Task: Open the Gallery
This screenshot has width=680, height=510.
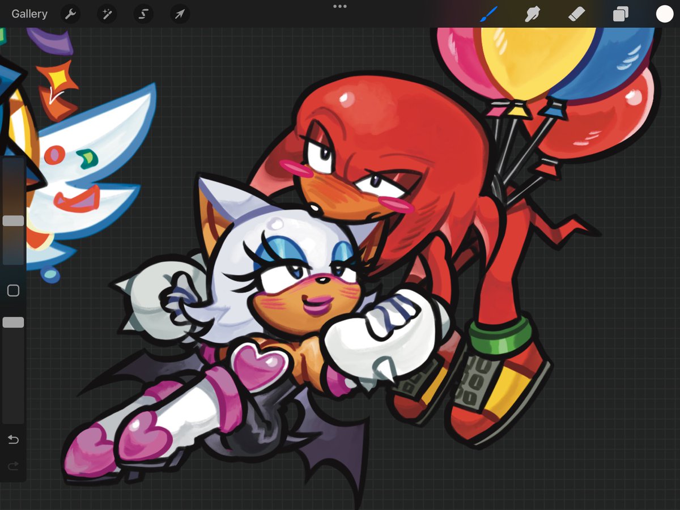Action: tap(29, 14)
